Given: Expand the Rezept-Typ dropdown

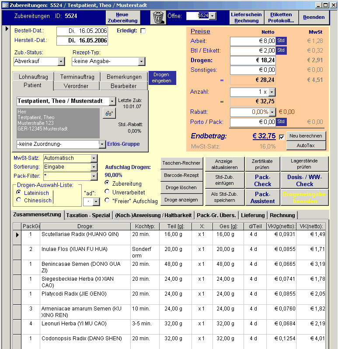Looking at the screenshot, I should (x=141, y=61).
